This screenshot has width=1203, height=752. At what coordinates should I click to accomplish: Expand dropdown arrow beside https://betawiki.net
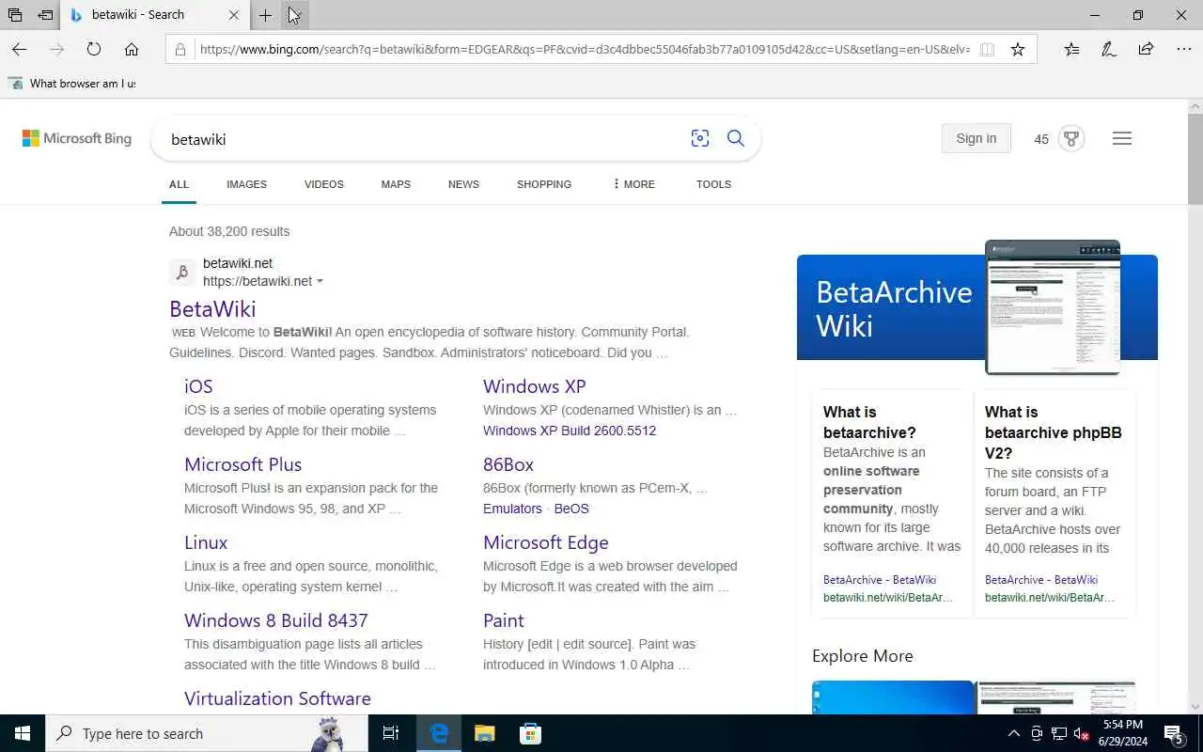(320, 282)
